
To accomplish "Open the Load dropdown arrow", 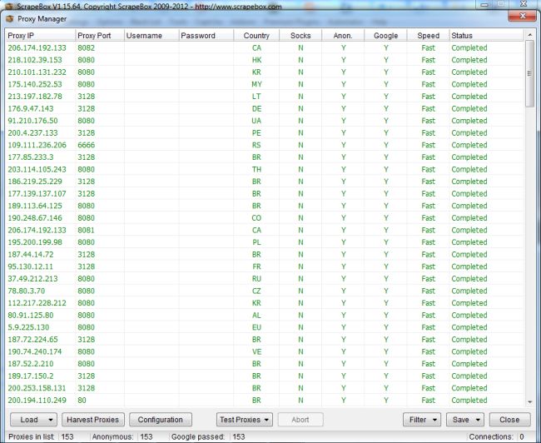I will (51, 420).
